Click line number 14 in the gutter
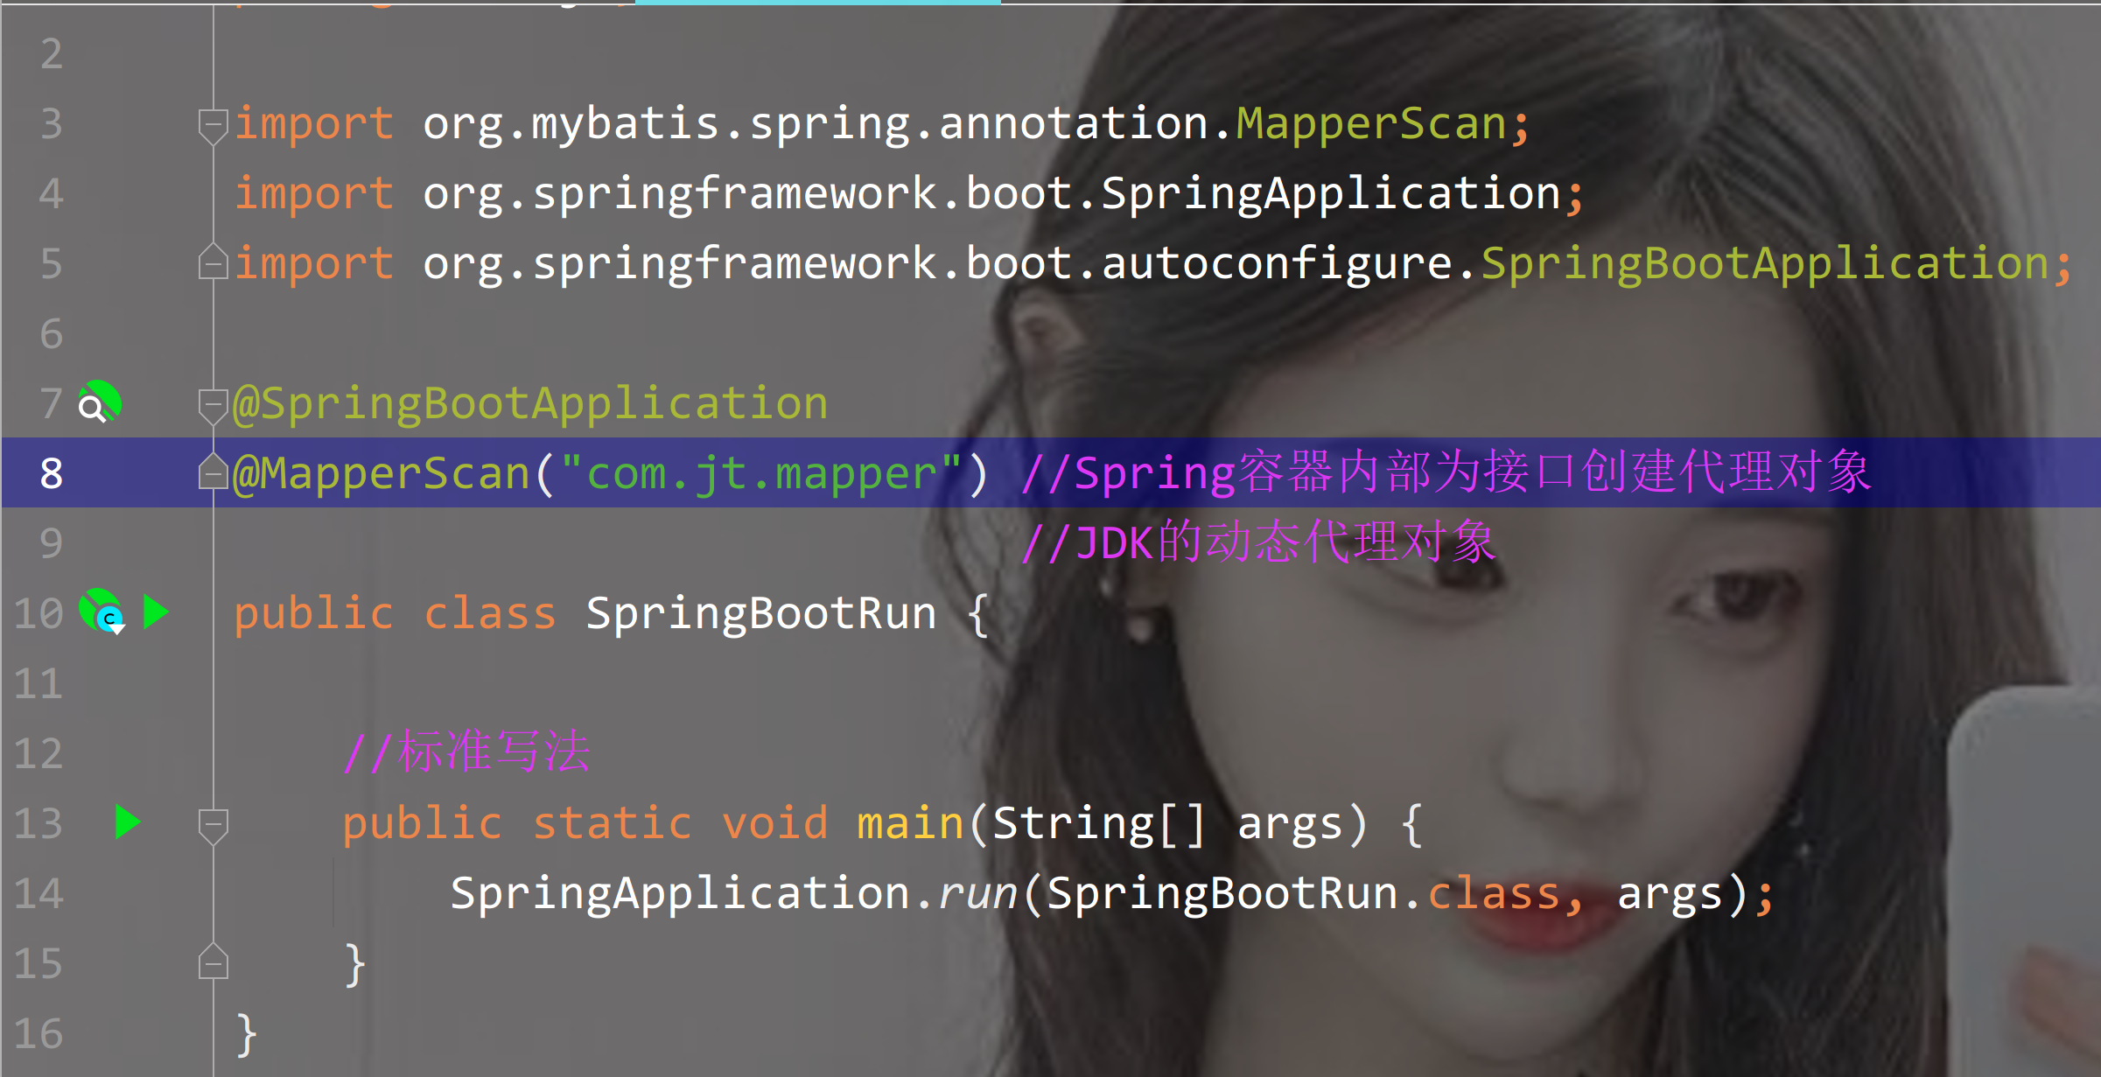The height and width of the screenshot is (1077, 2101). (x=39, y=893)
